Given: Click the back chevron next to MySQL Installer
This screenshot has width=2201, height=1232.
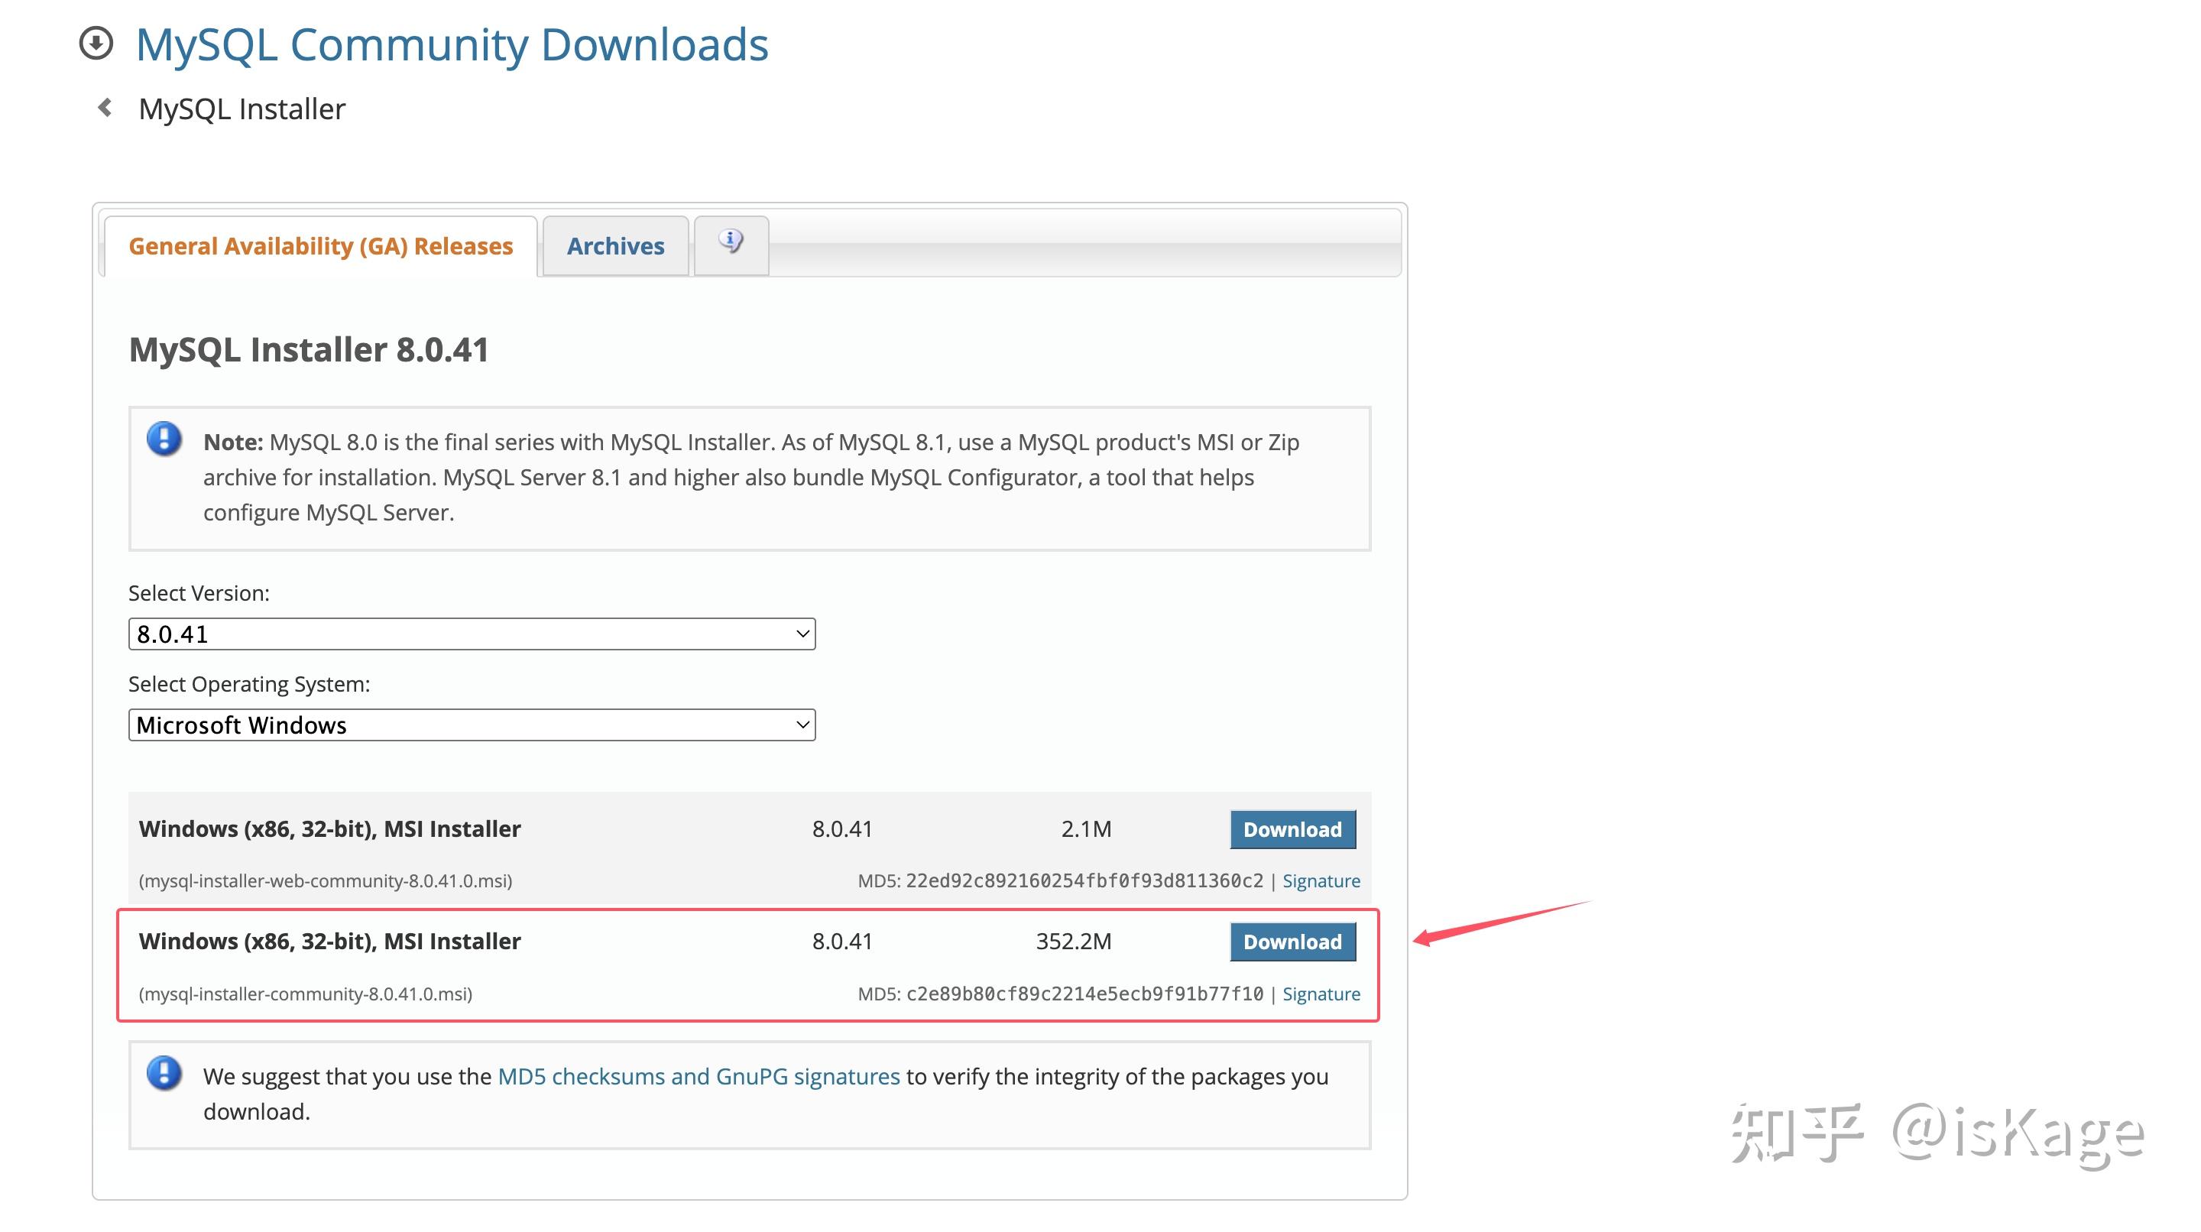Looking at the screenshot, I should [105, 109].
